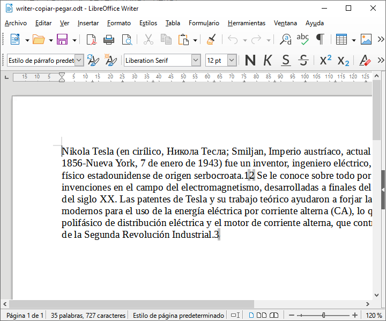The image size is (386, 321).
Task: Click the horizontal scrollbar thumb
Action: (131, 304)
